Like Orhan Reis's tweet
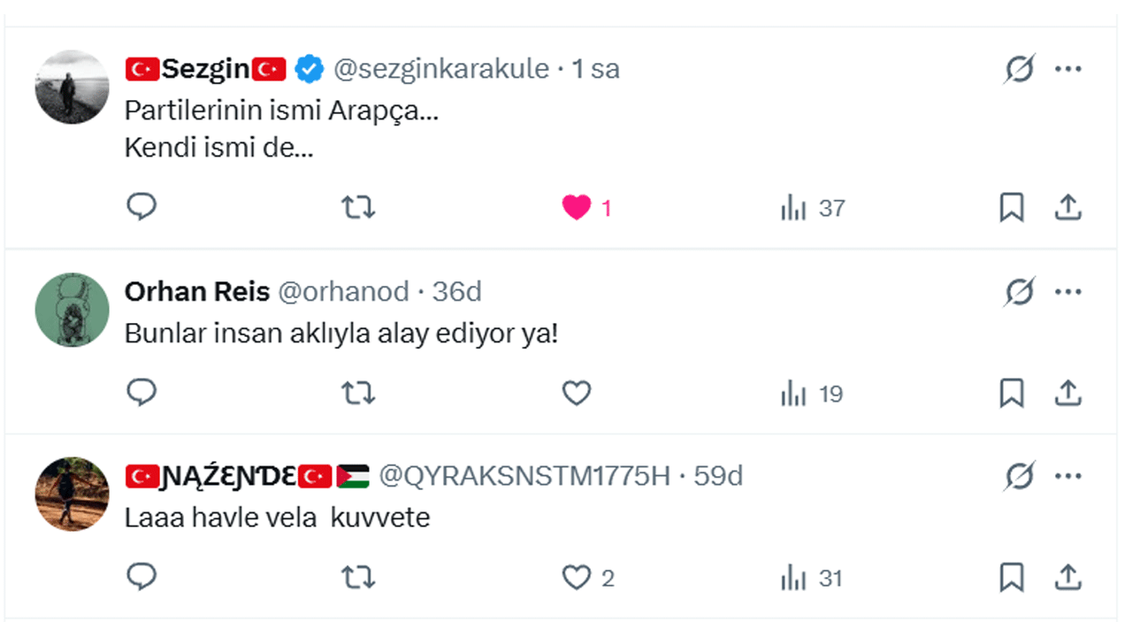The image size is (1132, 637). pos(577,393)
